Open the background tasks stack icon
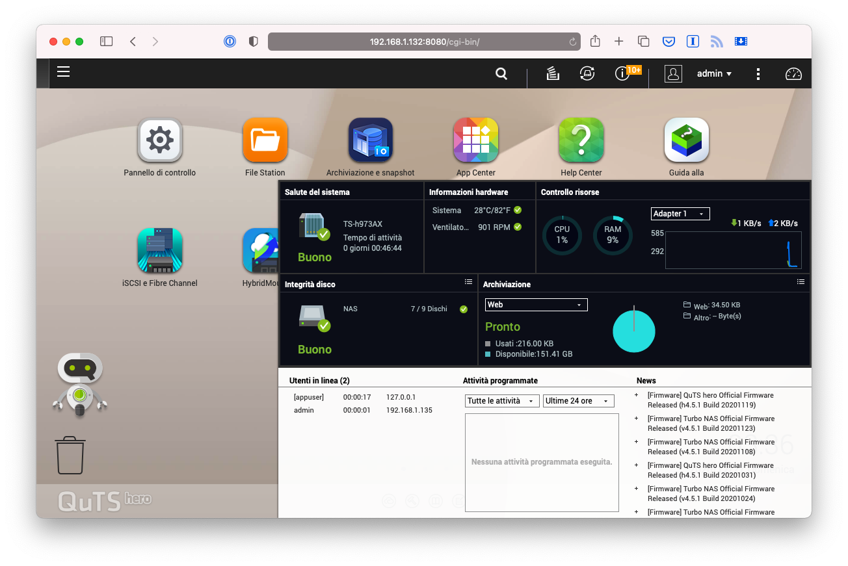 coord(553,74)
